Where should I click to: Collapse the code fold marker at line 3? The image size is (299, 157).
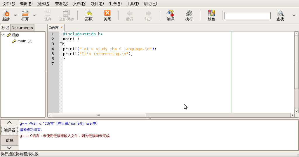(x=61, y=44)
